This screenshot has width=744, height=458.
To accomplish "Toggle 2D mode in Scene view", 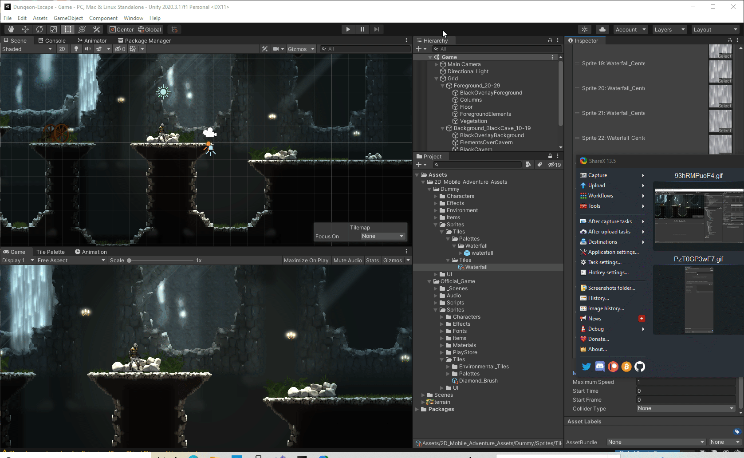I will 62,49.
